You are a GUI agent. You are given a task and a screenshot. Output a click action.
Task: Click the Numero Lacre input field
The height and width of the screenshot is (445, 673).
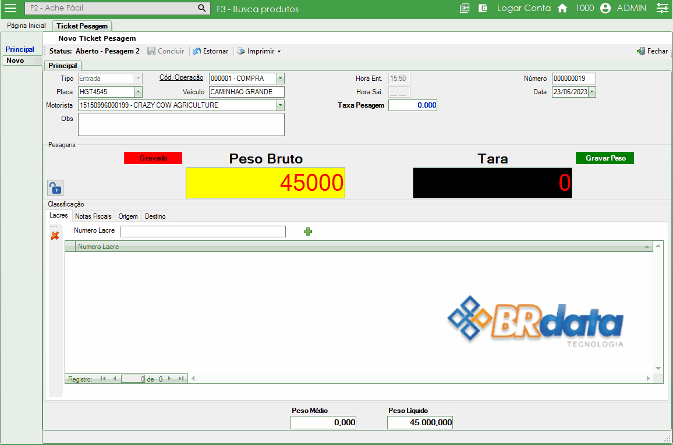click(203, 232)
